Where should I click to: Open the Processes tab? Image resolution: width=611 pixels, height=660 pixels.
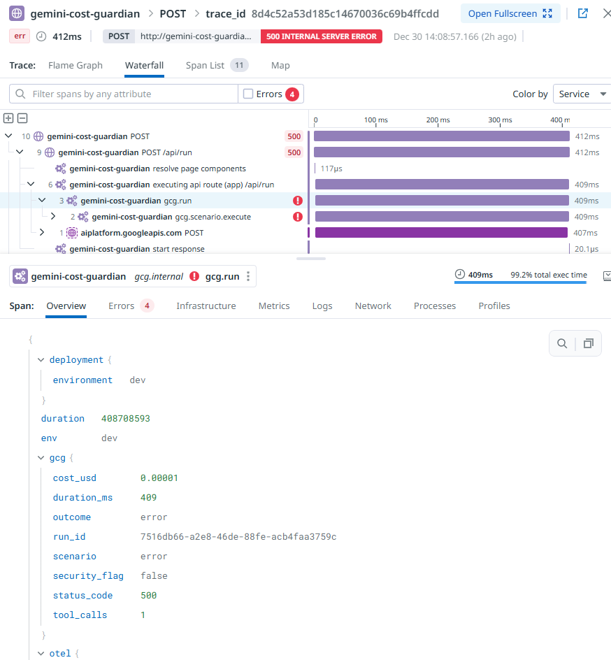click(435, 306)
